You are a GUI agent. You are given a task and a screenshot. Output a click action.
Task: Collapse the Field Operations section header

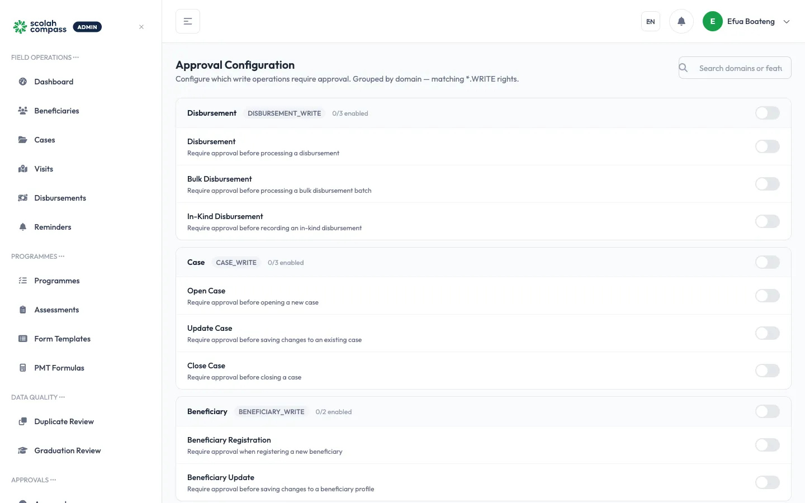click(45, 58)
